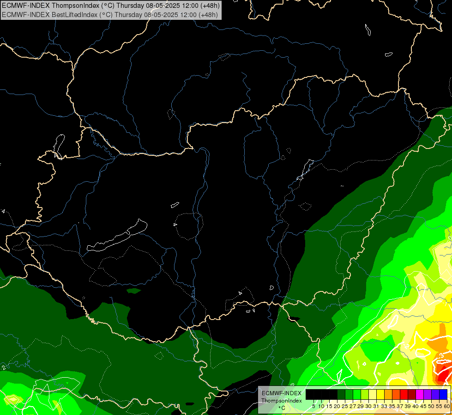This screenshot has width=452, height=415.
Task: Click legend tick value 35
Action: click(x=392, y=406)
